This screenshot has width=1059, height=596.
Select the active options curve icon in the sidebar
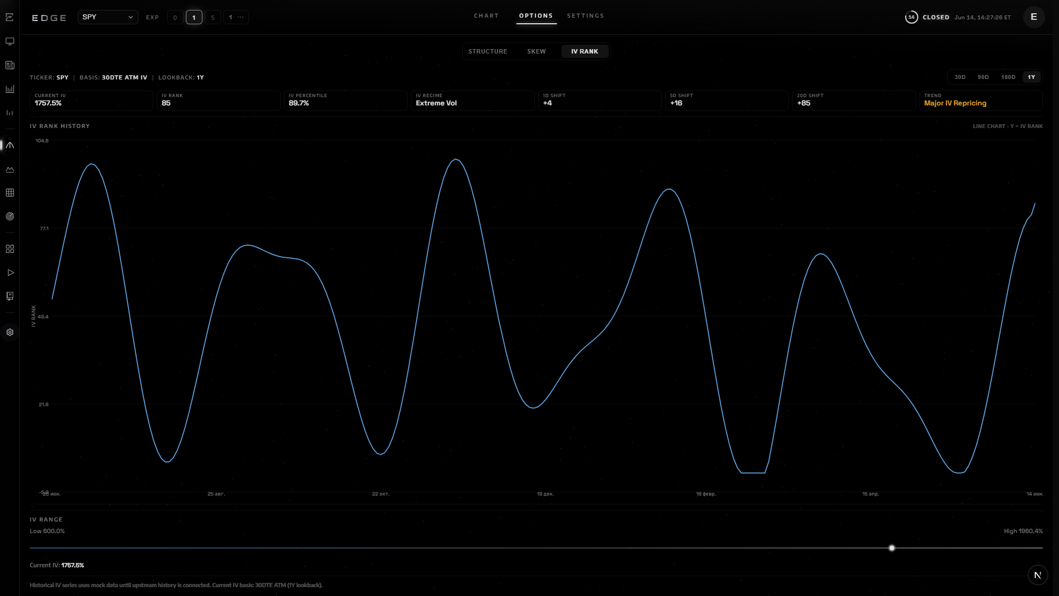coord(10,145)
